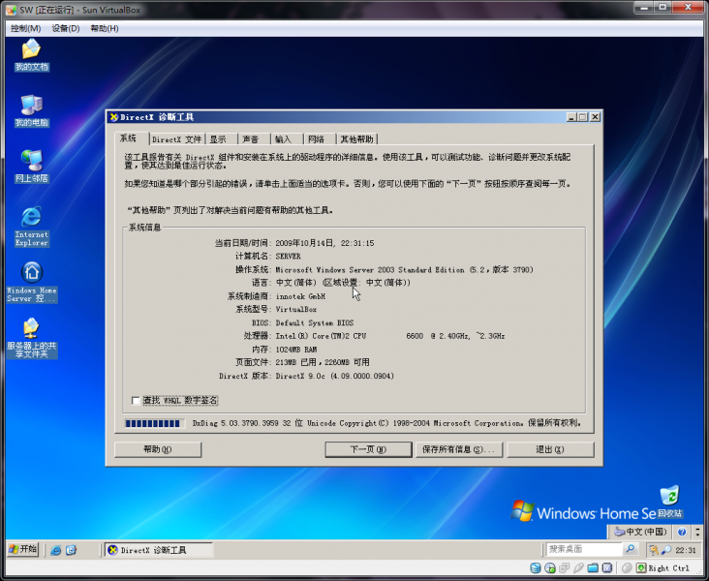Click the desktop search magnifier button

coord(630,549)
